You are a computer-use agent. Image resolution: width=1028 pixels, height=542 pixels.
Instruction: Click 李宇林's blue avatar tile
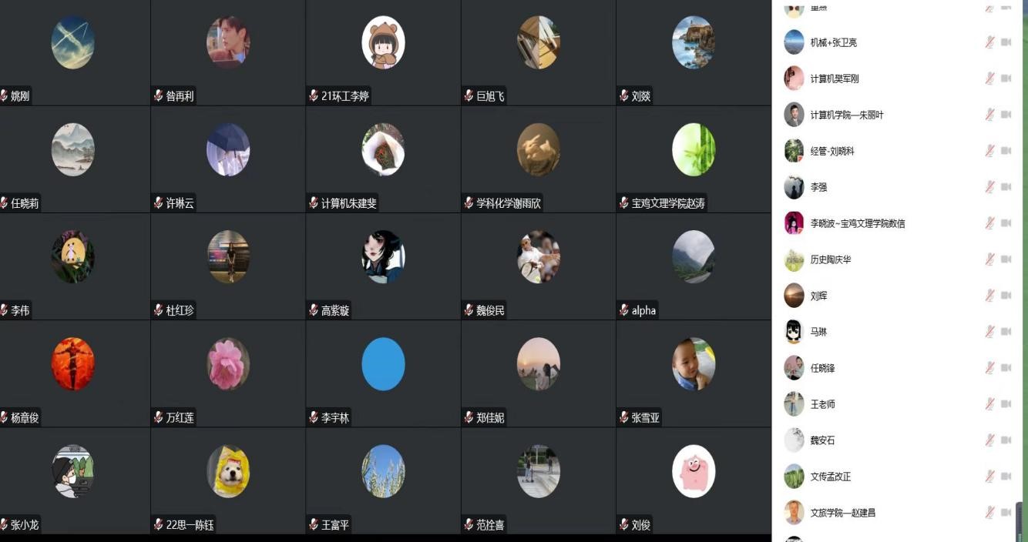pos(383,363)
